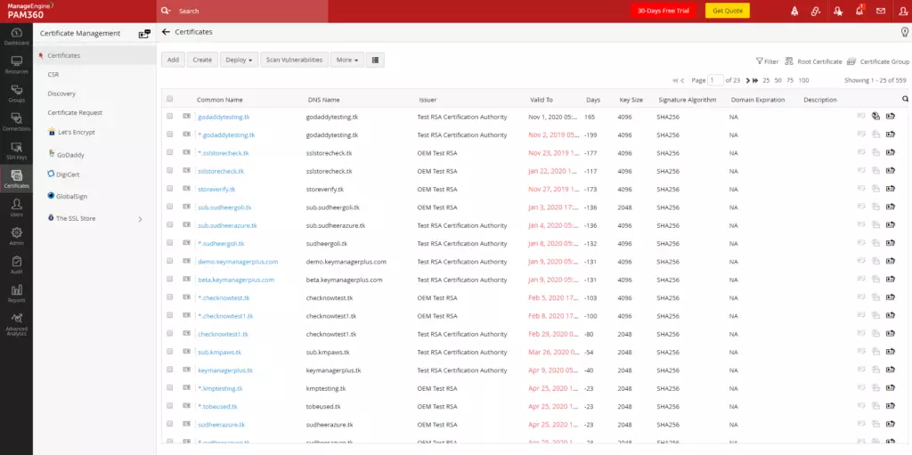Screen dimensions: 912x455
Task: Open Advanced Analytics in sidebar
Action: [x=16, y=325]
